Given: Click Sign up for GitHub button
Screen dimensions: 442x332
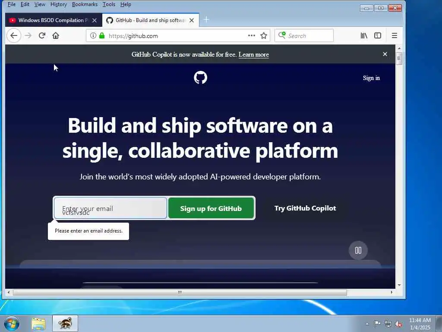Looking at the screenshot, I should click(211, 208).
